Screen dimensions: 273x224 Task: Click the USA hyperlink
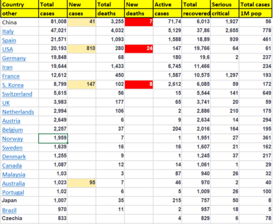pos(7,50)
